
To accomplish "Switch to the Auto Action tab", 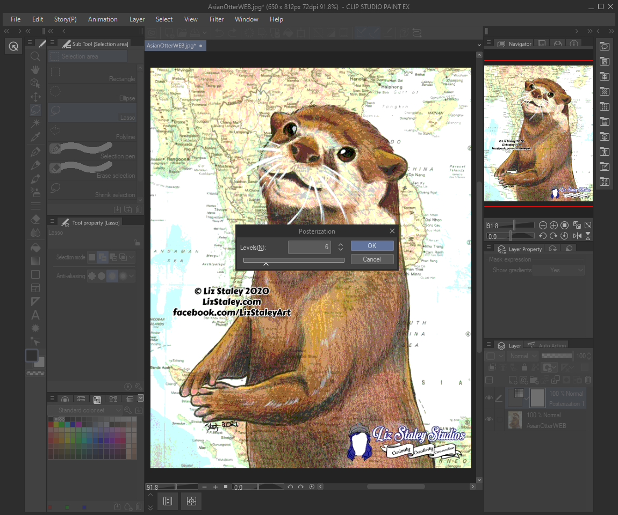I will (x=552, y=346).
